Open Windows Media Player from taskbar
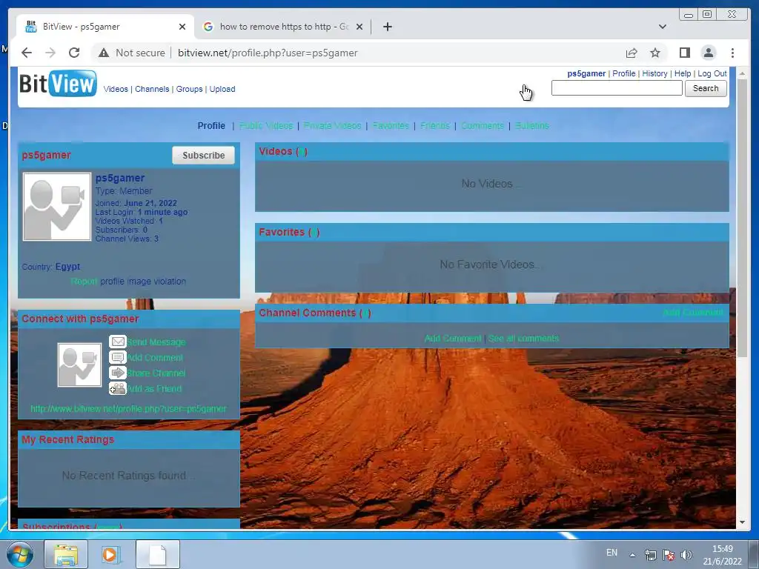759x569 pixels. [111, 554]
